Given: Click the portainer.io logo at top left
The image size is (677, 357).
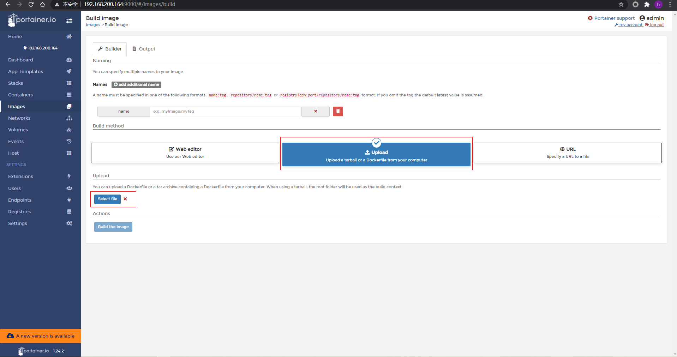Looking at the screenshot, I should (32, 20).
